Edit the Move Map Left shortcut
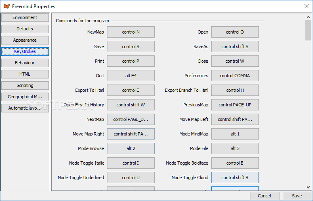The image size is (313, 201). [235, 119]
